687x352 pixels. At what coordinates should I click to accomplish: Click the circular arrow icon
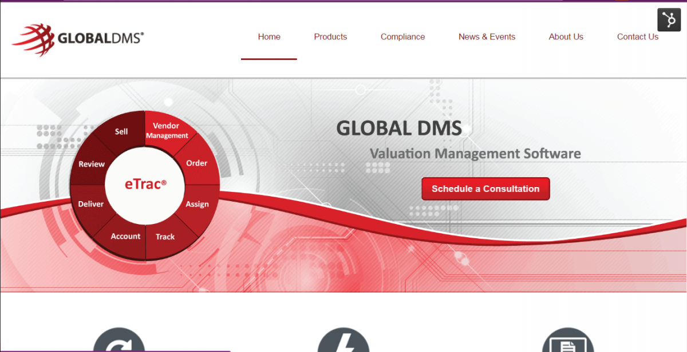coord(119,342)
